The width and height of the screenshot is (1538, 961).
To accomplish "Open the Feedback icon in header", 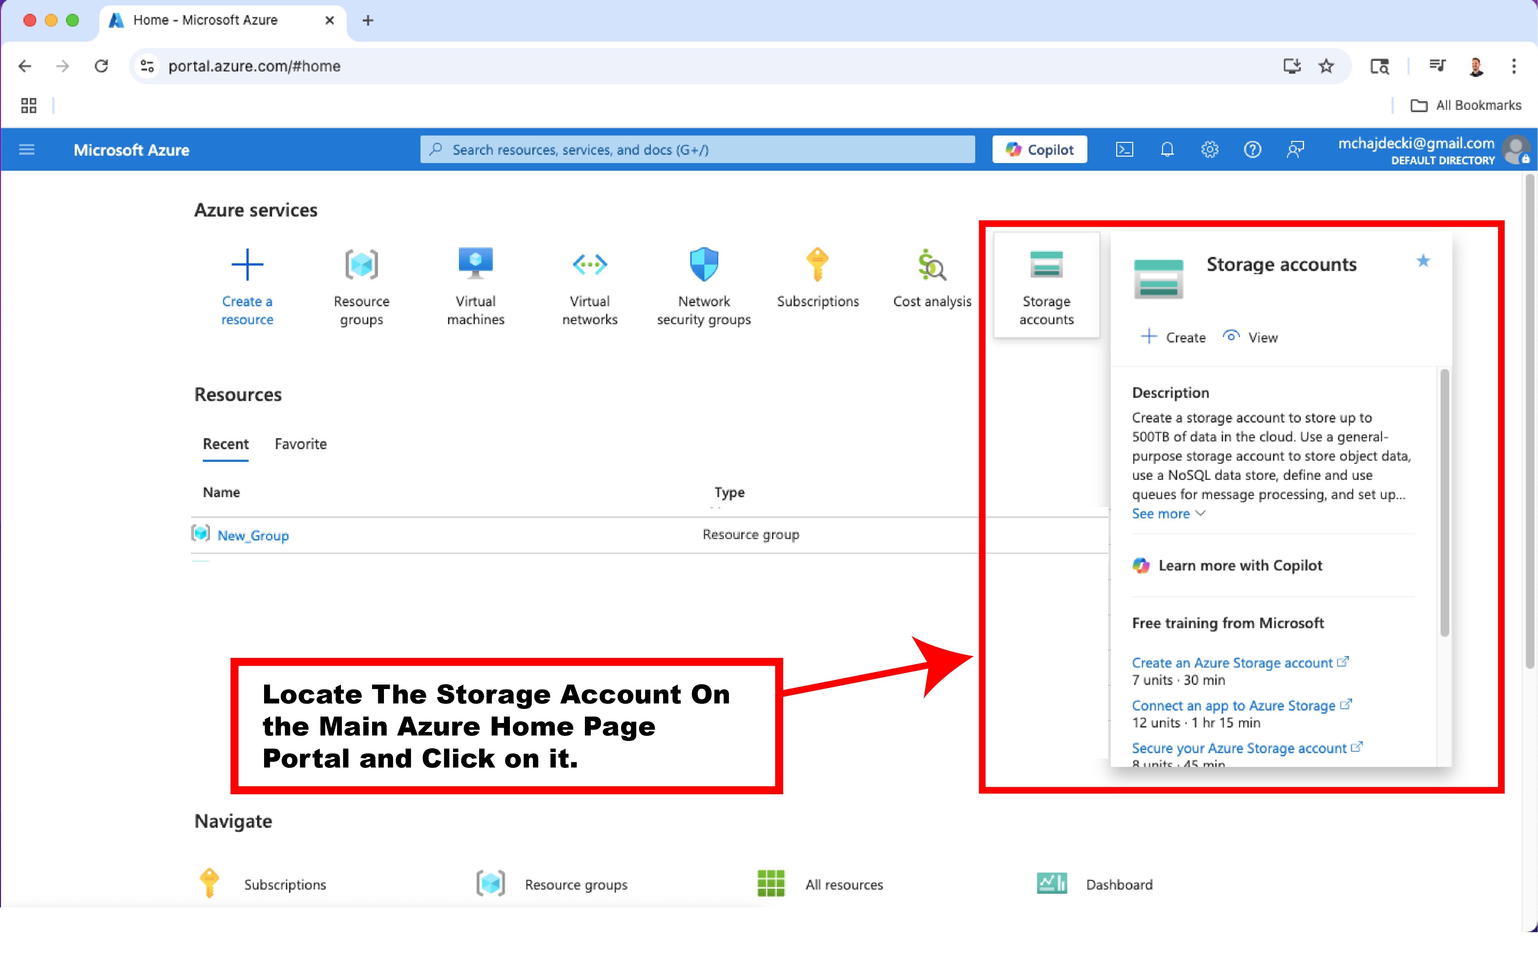I will [1295, 149].
